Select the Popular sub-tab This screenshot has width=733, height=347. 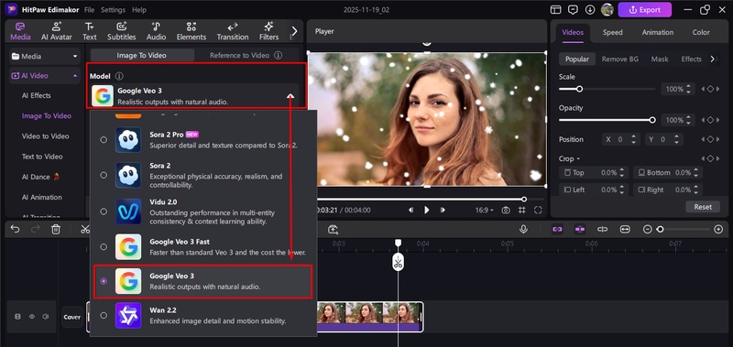(577, 60)
